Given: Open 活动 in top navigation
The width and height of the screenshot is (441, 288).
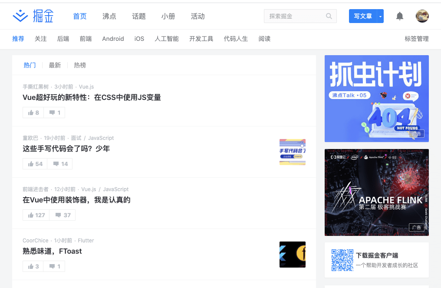Looking at the screenshot, I should (x=198, y=17).
